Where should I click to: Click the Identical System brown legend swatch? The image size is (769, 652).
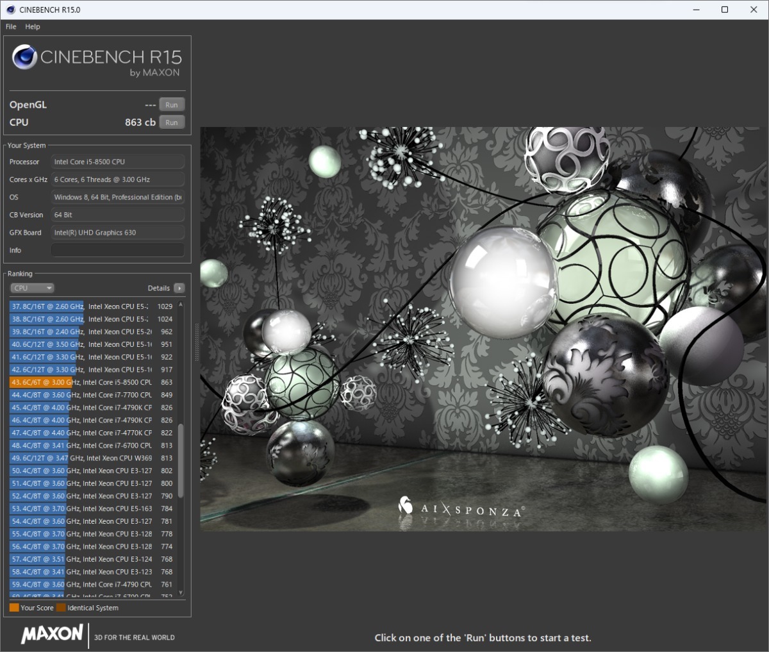[61, 608]
